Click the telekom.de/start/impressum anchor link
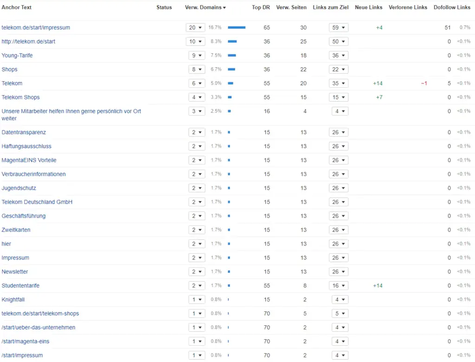Image resolution: width=475 pixels, height=362 pixels. coord(36,28)
